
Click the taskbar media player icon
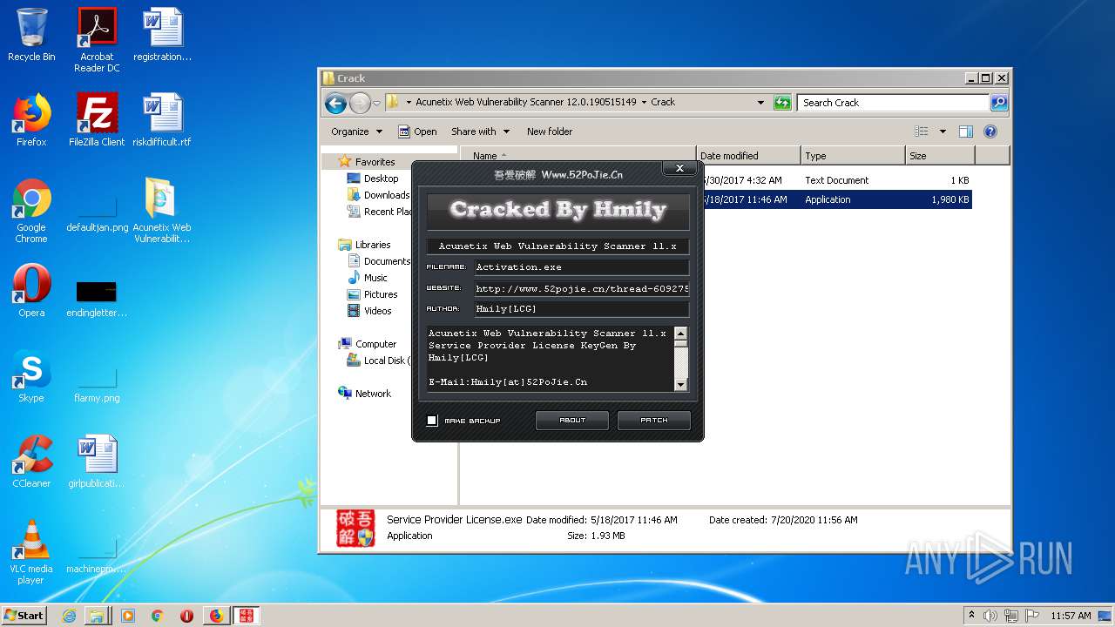point(128,616)
